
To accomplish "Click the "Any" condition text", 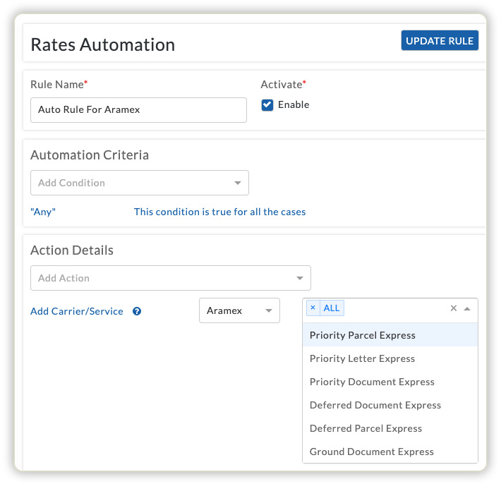I will click(43, 212).
